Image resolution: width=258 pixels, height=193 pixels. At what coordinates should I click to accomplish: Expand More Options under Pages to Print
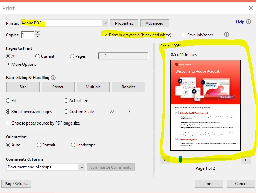[x=22, y=64]
